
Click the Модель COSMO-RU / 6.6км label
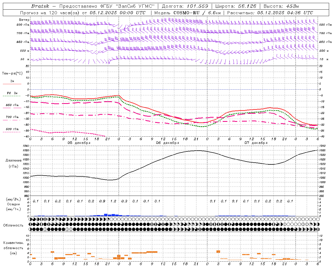(x=188, y=13)
